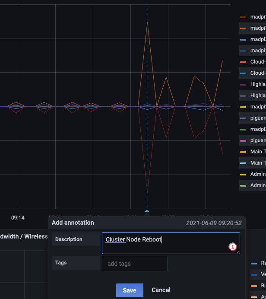Click the dark magenta Highla series swatch

click(243, 85)
